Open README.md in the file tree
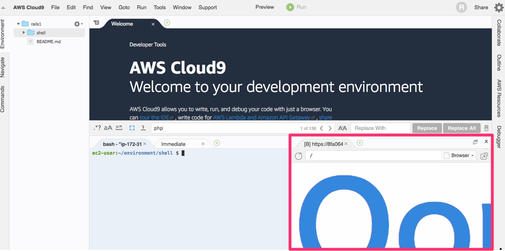Image resolution: width=505 pixels, height=251 pixels. 48,42
